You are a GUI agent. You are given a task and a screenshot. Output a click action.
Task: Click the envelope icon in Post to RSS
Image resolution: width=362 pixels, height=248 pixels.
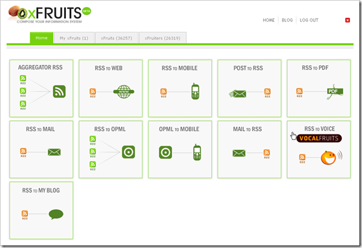pyautogui.click(x=238, y=94)
